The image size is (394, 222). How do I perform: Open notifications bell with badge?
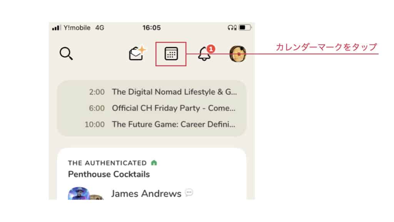[x=207, y=53]
